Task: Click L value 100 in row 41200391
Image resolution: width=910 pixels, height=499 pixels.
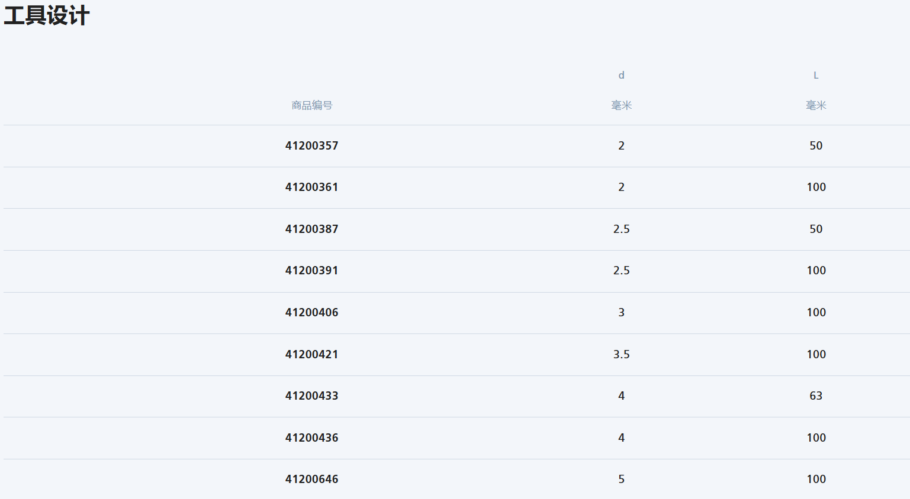Action: 816,270
